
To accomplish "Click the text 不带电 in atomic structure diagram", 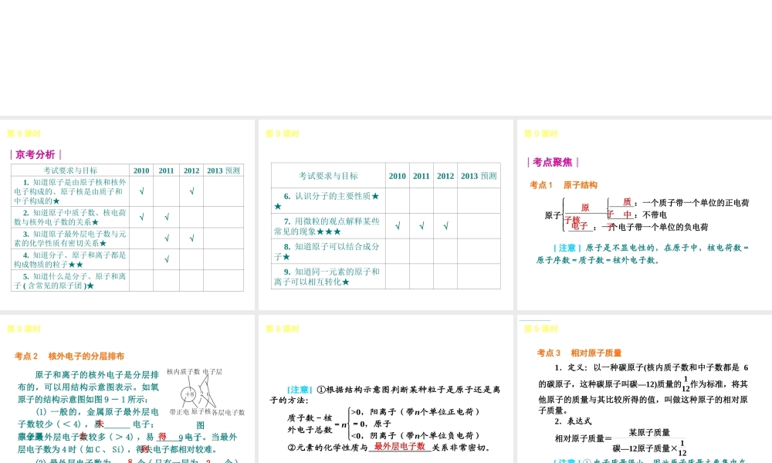I will pyautogui.click(x=655, y=215).
